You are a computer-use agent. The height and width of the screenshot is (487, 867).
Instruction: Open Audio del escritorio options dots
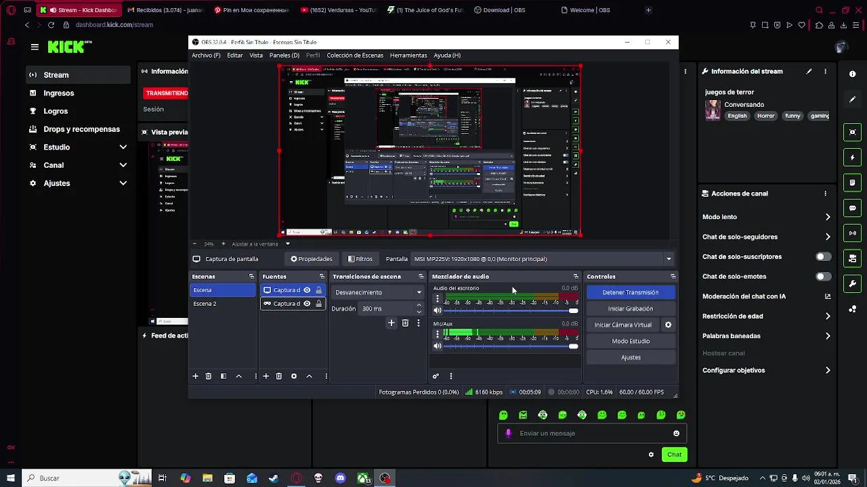click(x=437, y=298)
